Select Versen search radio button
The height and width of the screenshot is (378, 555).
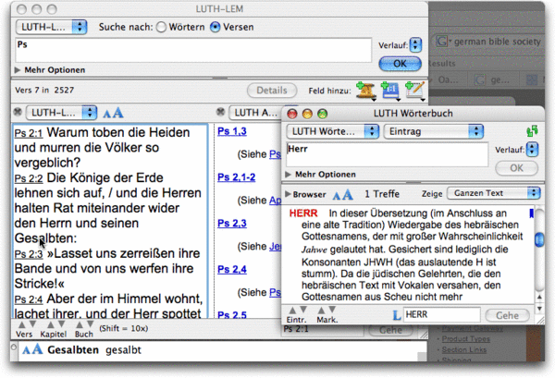[216, 27]
